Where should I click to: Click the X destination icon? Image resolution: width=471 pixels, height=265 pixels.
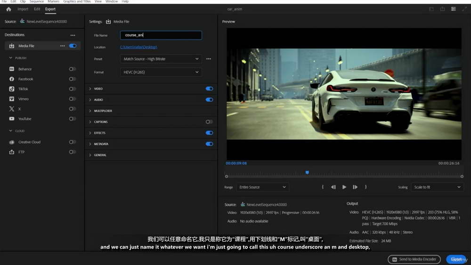(12, 109)
